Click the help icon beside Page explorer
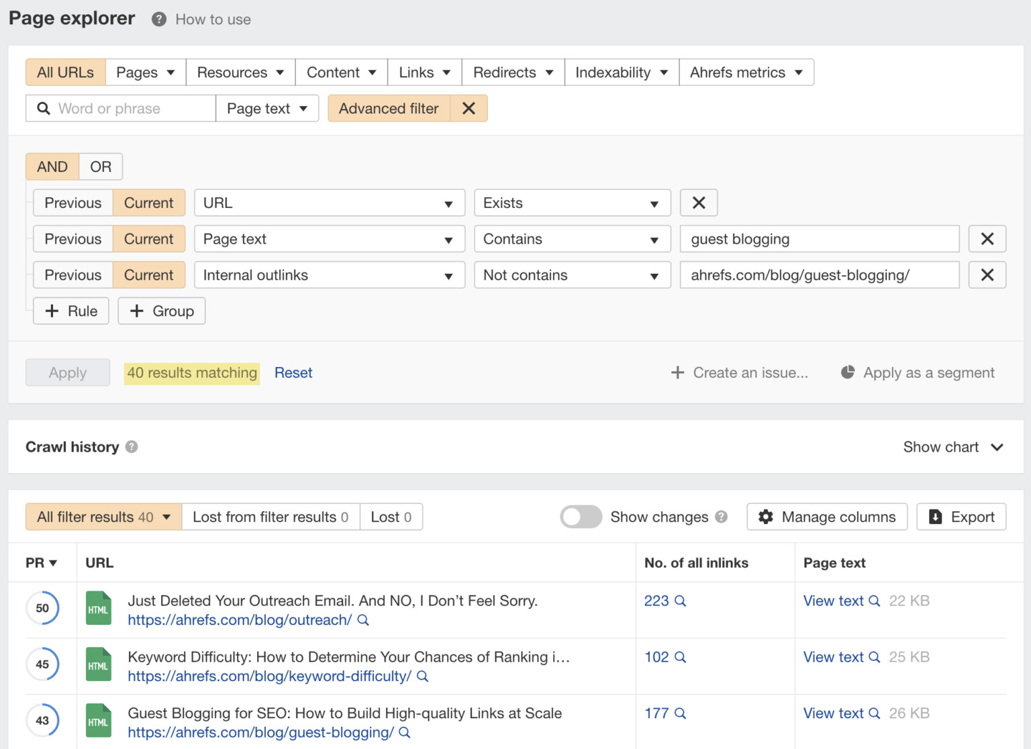This screenshot has height=749, width=1031. click(x=159, y=19)
